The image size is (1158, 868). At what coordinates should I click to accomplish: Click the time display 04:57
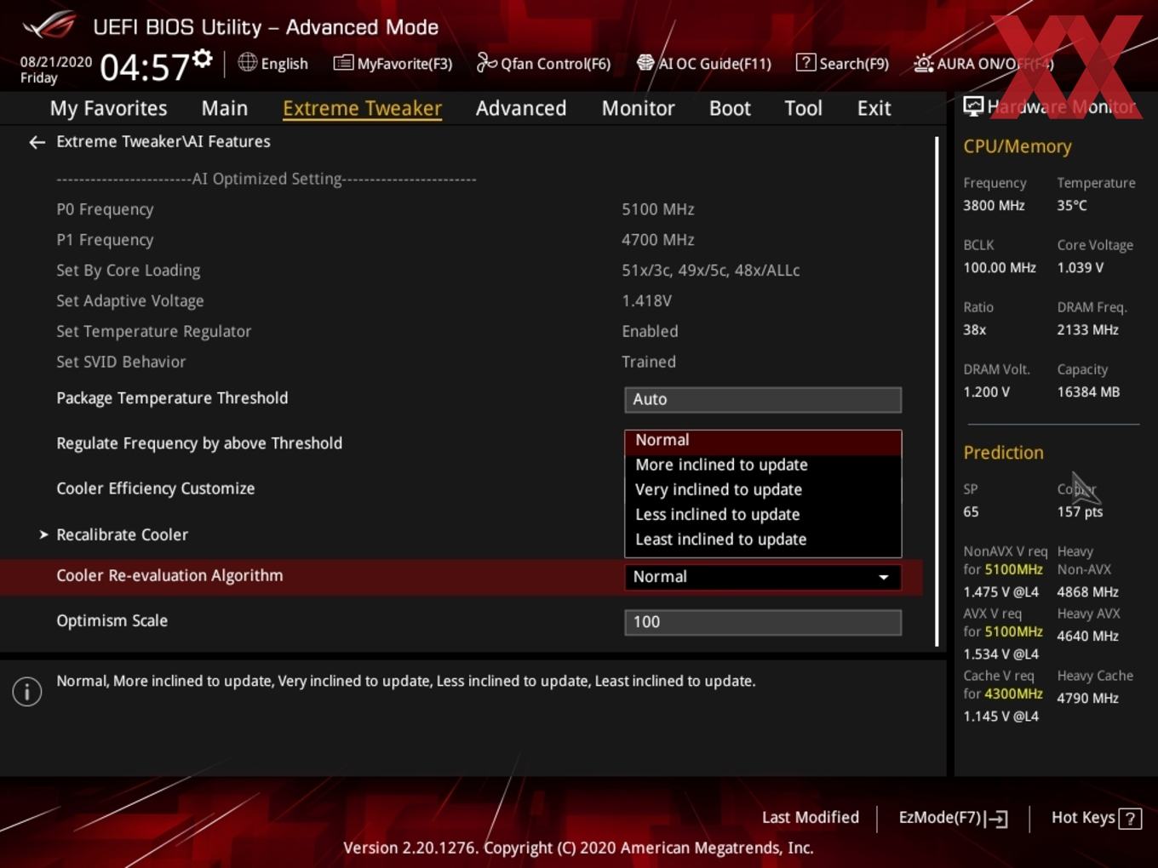coord(145,67)
